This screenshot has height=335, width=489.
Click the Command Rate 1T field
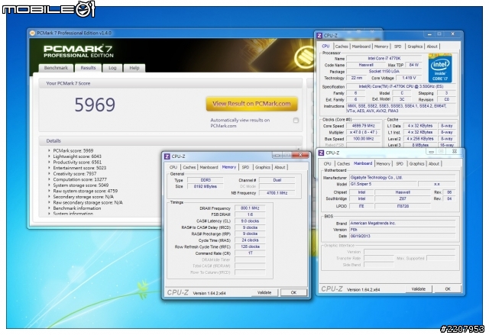[x=250, y=253]
